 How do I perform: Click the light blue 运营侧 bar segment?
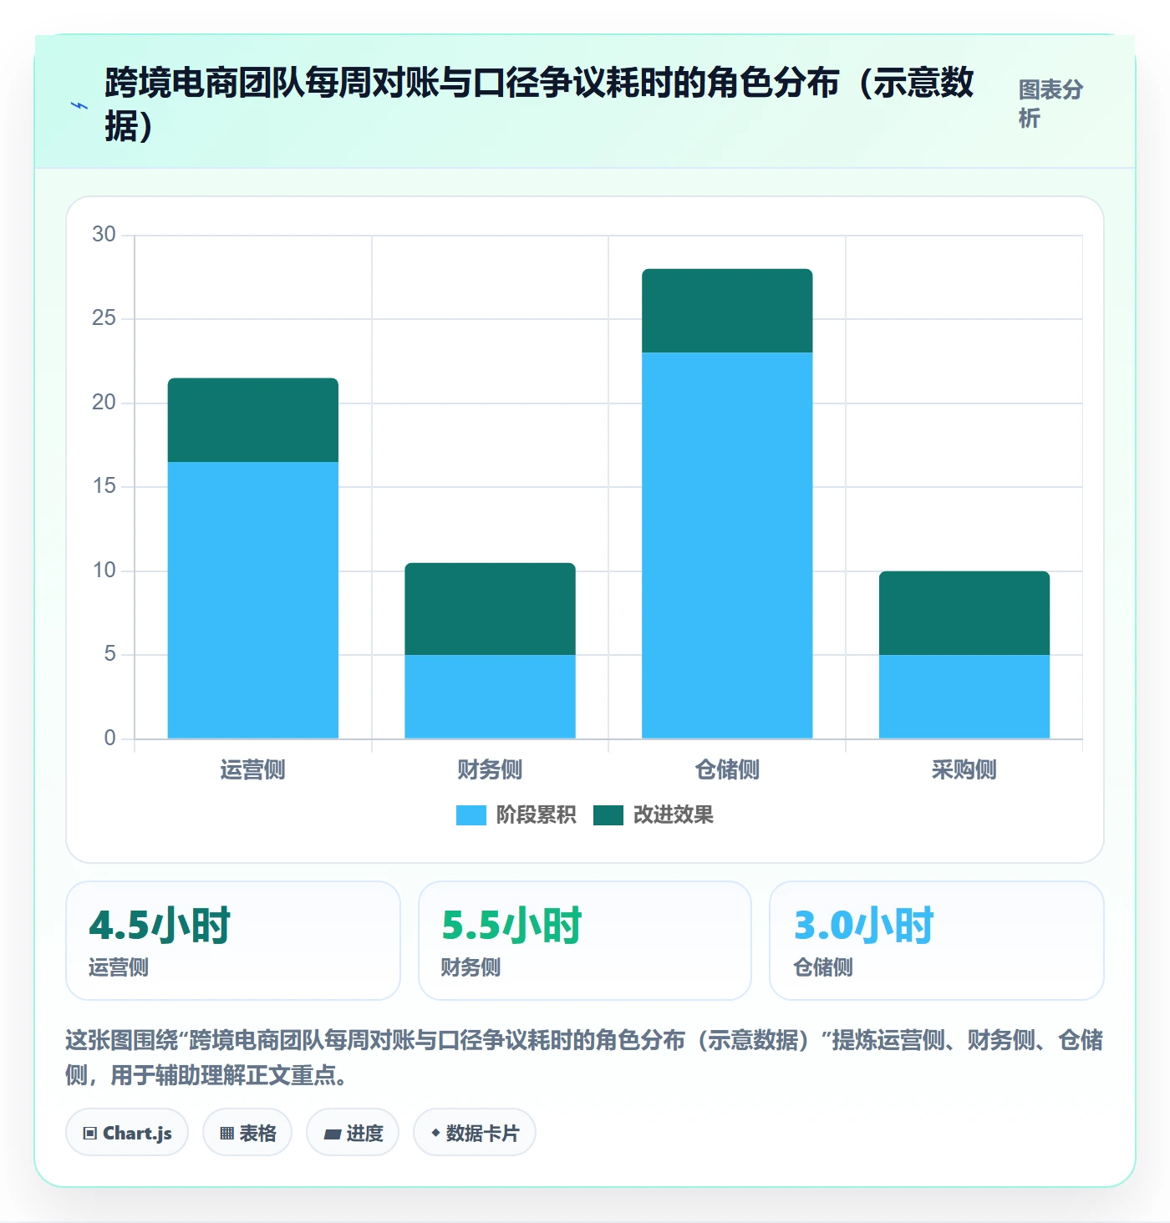click(253, 600)
